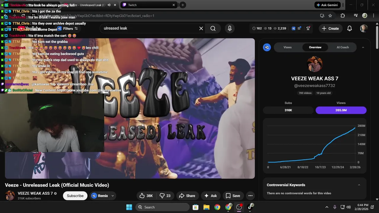The height and width of the screenshot is (213, 379).
Task: Click the Share button
Action: click(x=187, y=196)
